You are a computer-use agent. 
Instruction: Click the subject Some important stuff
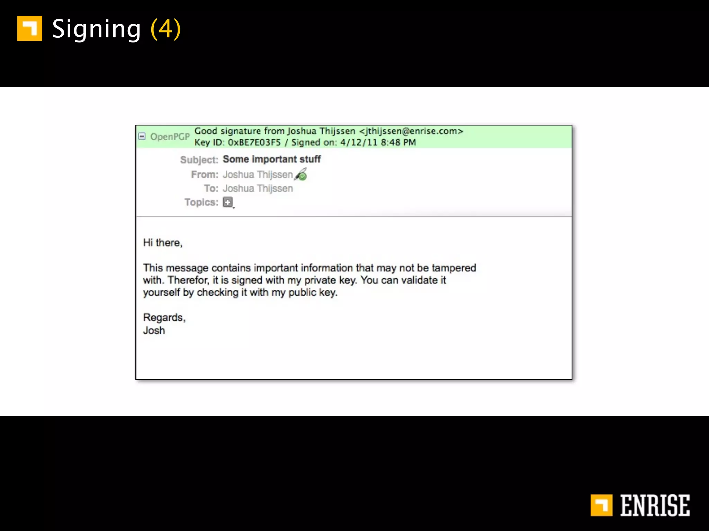[x=271, y=159]
